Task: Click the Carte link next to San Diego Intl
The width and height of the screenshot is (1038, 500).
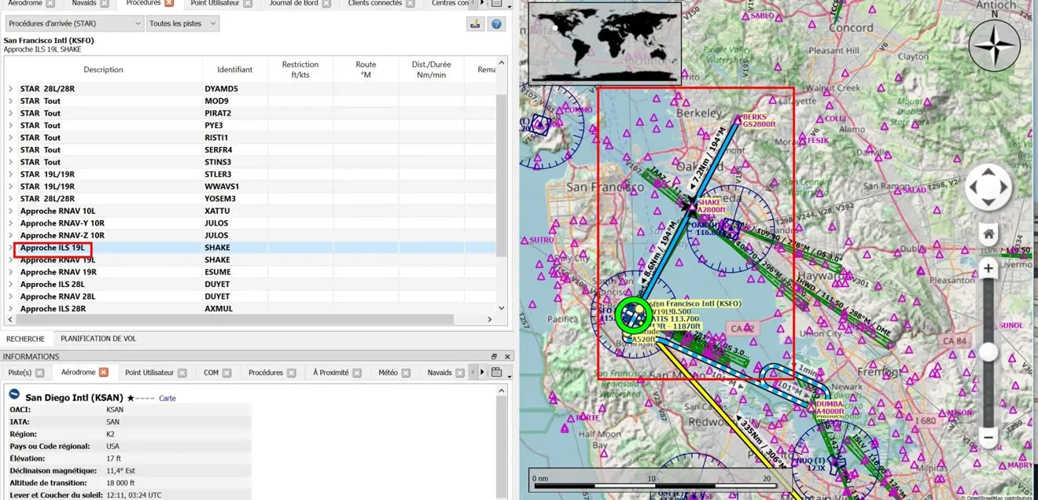Action: [x=167, y=399]
